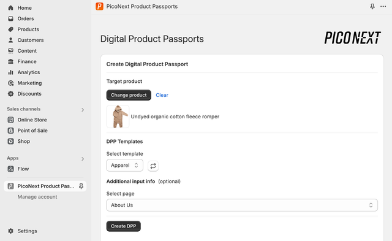Click 'Undyed organic cotton fleece romper' text
This screenshot has width=392, height=241.
(175, 117)
